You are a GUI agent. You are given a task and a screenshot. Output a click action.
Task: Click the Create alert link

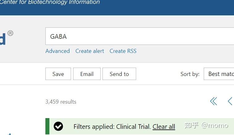[90, 51]
